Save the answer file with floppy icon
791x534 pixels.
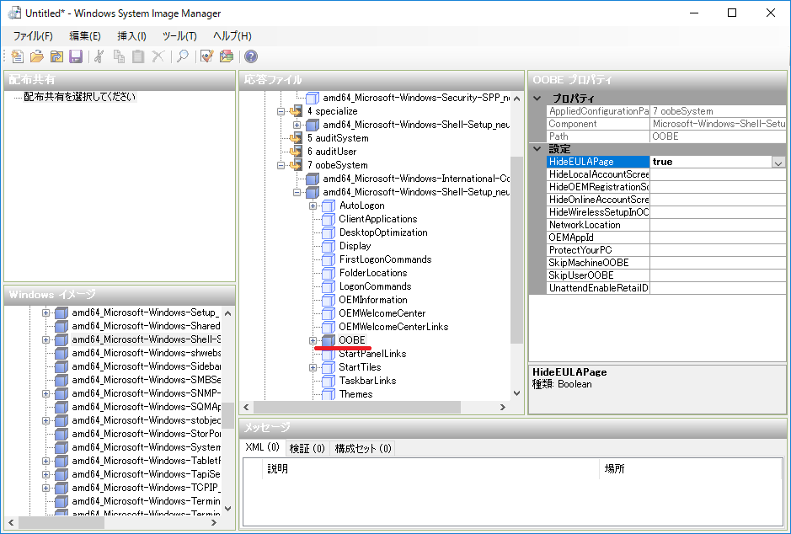(76, 56)
